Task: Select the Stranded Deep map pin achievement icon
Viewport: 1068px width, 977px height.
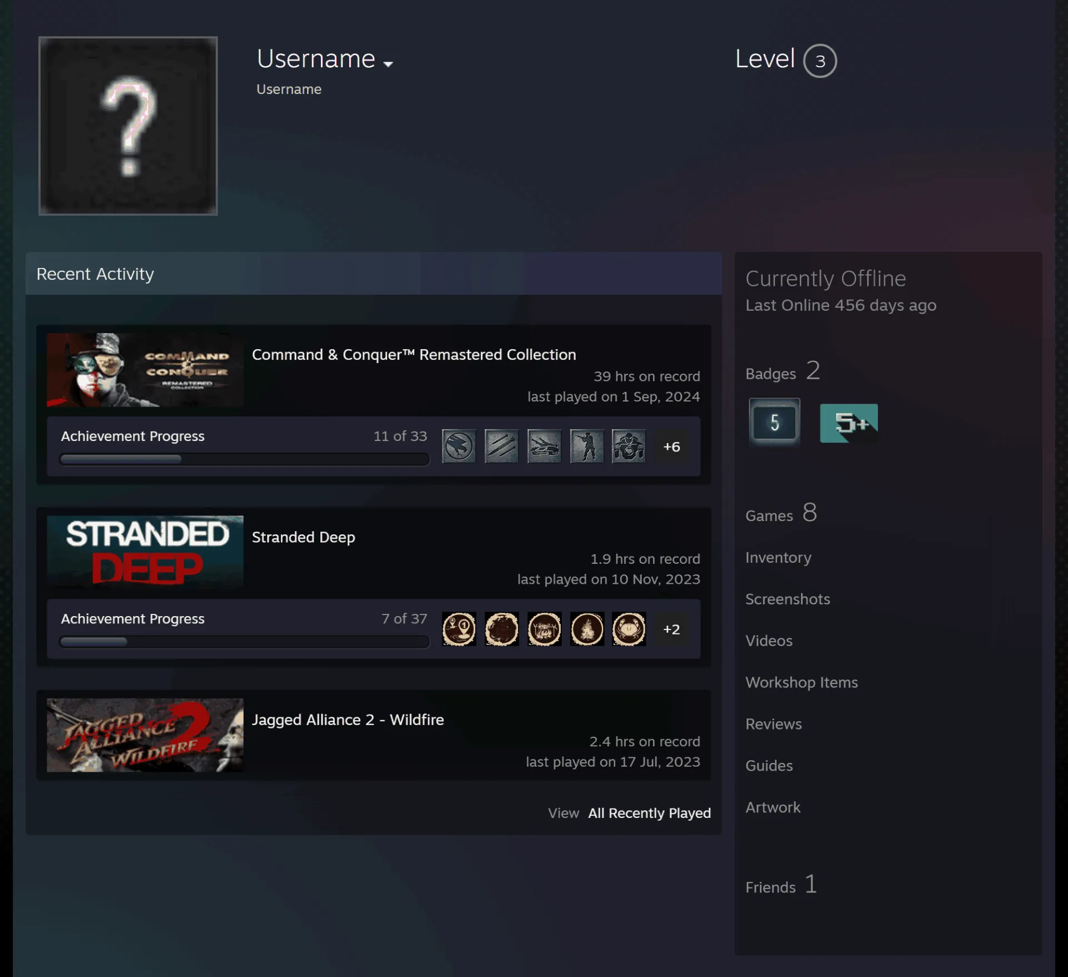Action: tap(459, 629)
